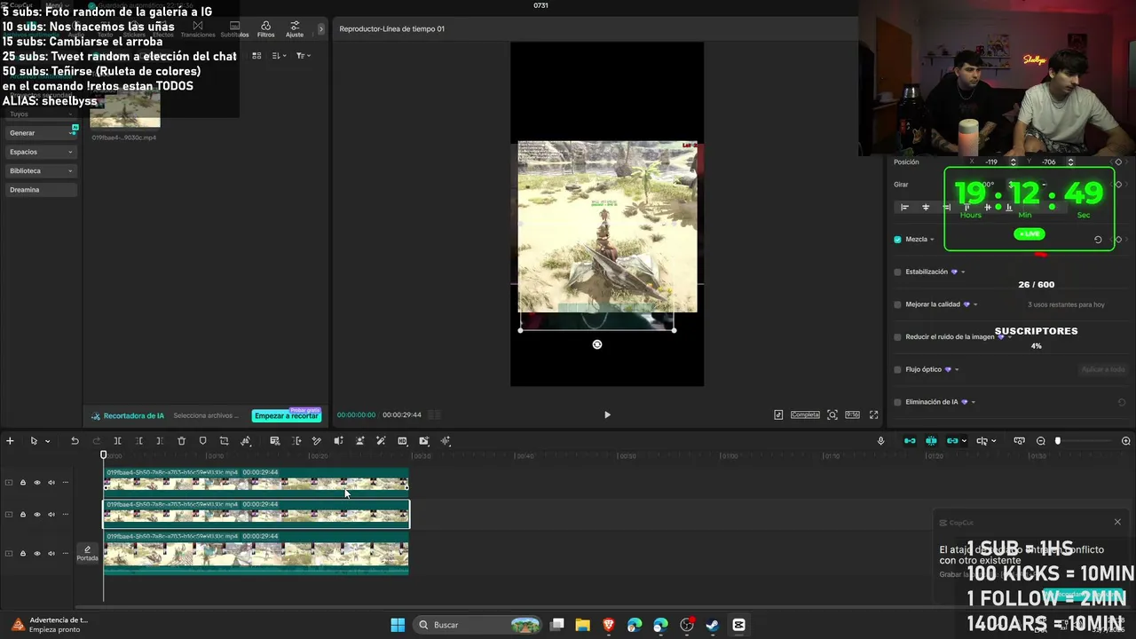The height and width of the screenshot is (639, 1136).
Task: Open the linkage options dropdown arrow
Action: click(x=964, y=441)
